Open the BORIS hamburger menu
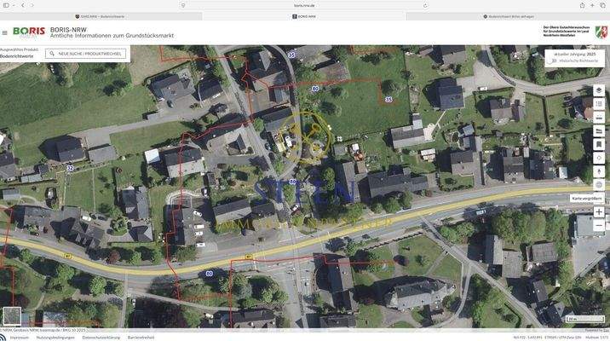The image size is (610, 341). point(4,32)
